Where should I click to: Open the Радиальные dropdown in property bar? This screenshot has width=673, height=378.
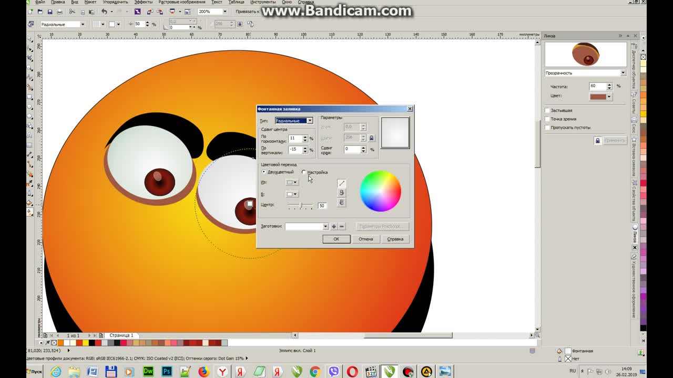(x=82, y=24)
